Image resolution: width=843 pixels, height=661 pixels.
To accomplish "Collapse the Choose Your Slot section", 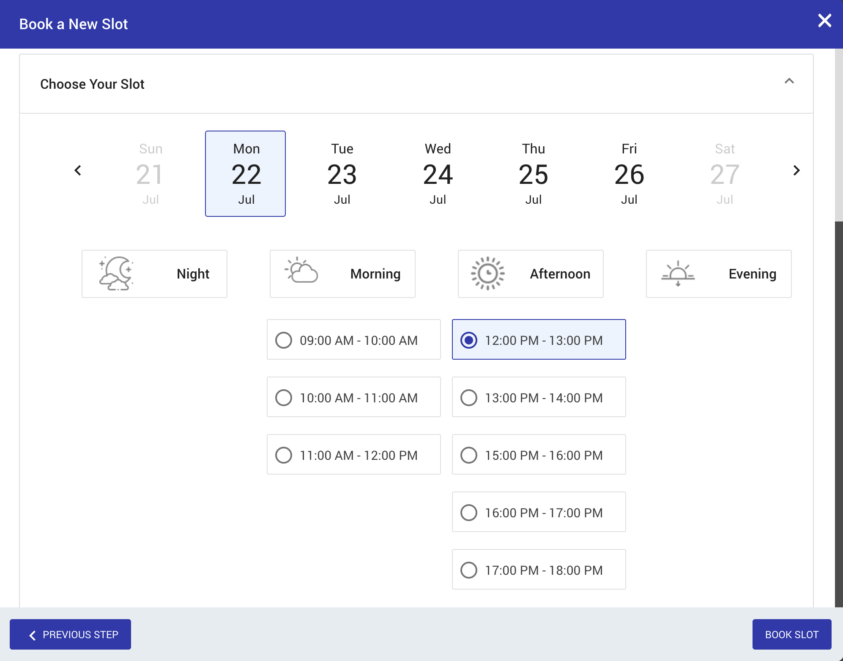I will coord(789,81).
